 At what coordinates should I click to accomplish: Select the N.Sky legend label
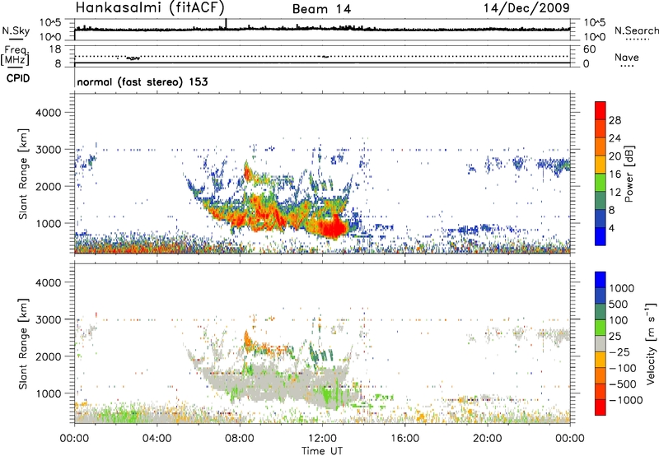pos(16,30)
